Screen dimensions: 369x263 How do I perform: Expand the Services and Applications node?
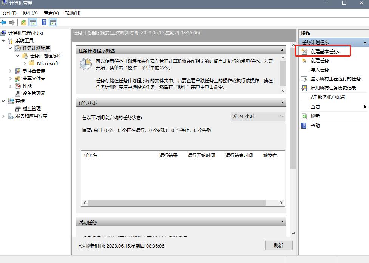click(3, 116)
